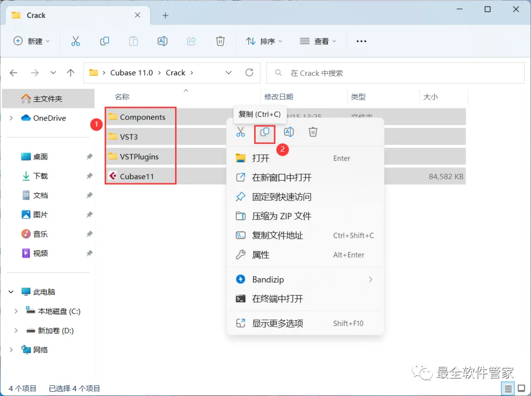Unpin 音乐 using its pin icon
531x396 pixels.
[x=89, y=234]
